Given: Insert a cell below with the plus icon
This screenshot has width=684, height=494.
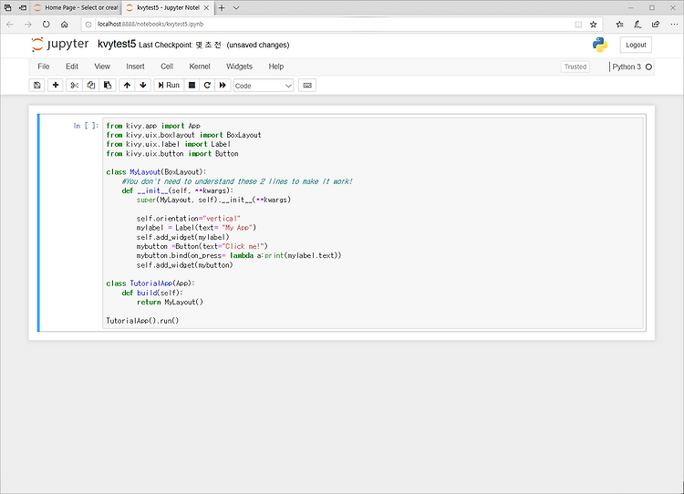Looking at the screenshot, I should [56, 86].
